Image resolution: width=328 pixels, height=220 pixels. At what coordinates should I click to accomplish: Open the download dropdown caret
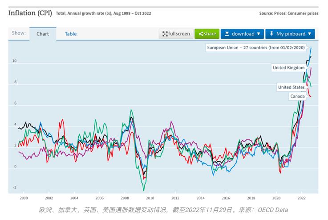pyautogui.click(x=259, y=34)
